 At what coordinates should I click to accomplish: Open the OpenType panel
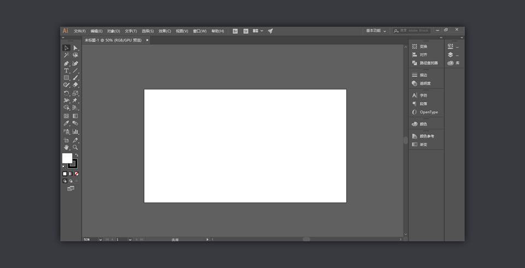click(x=428, y=112)
